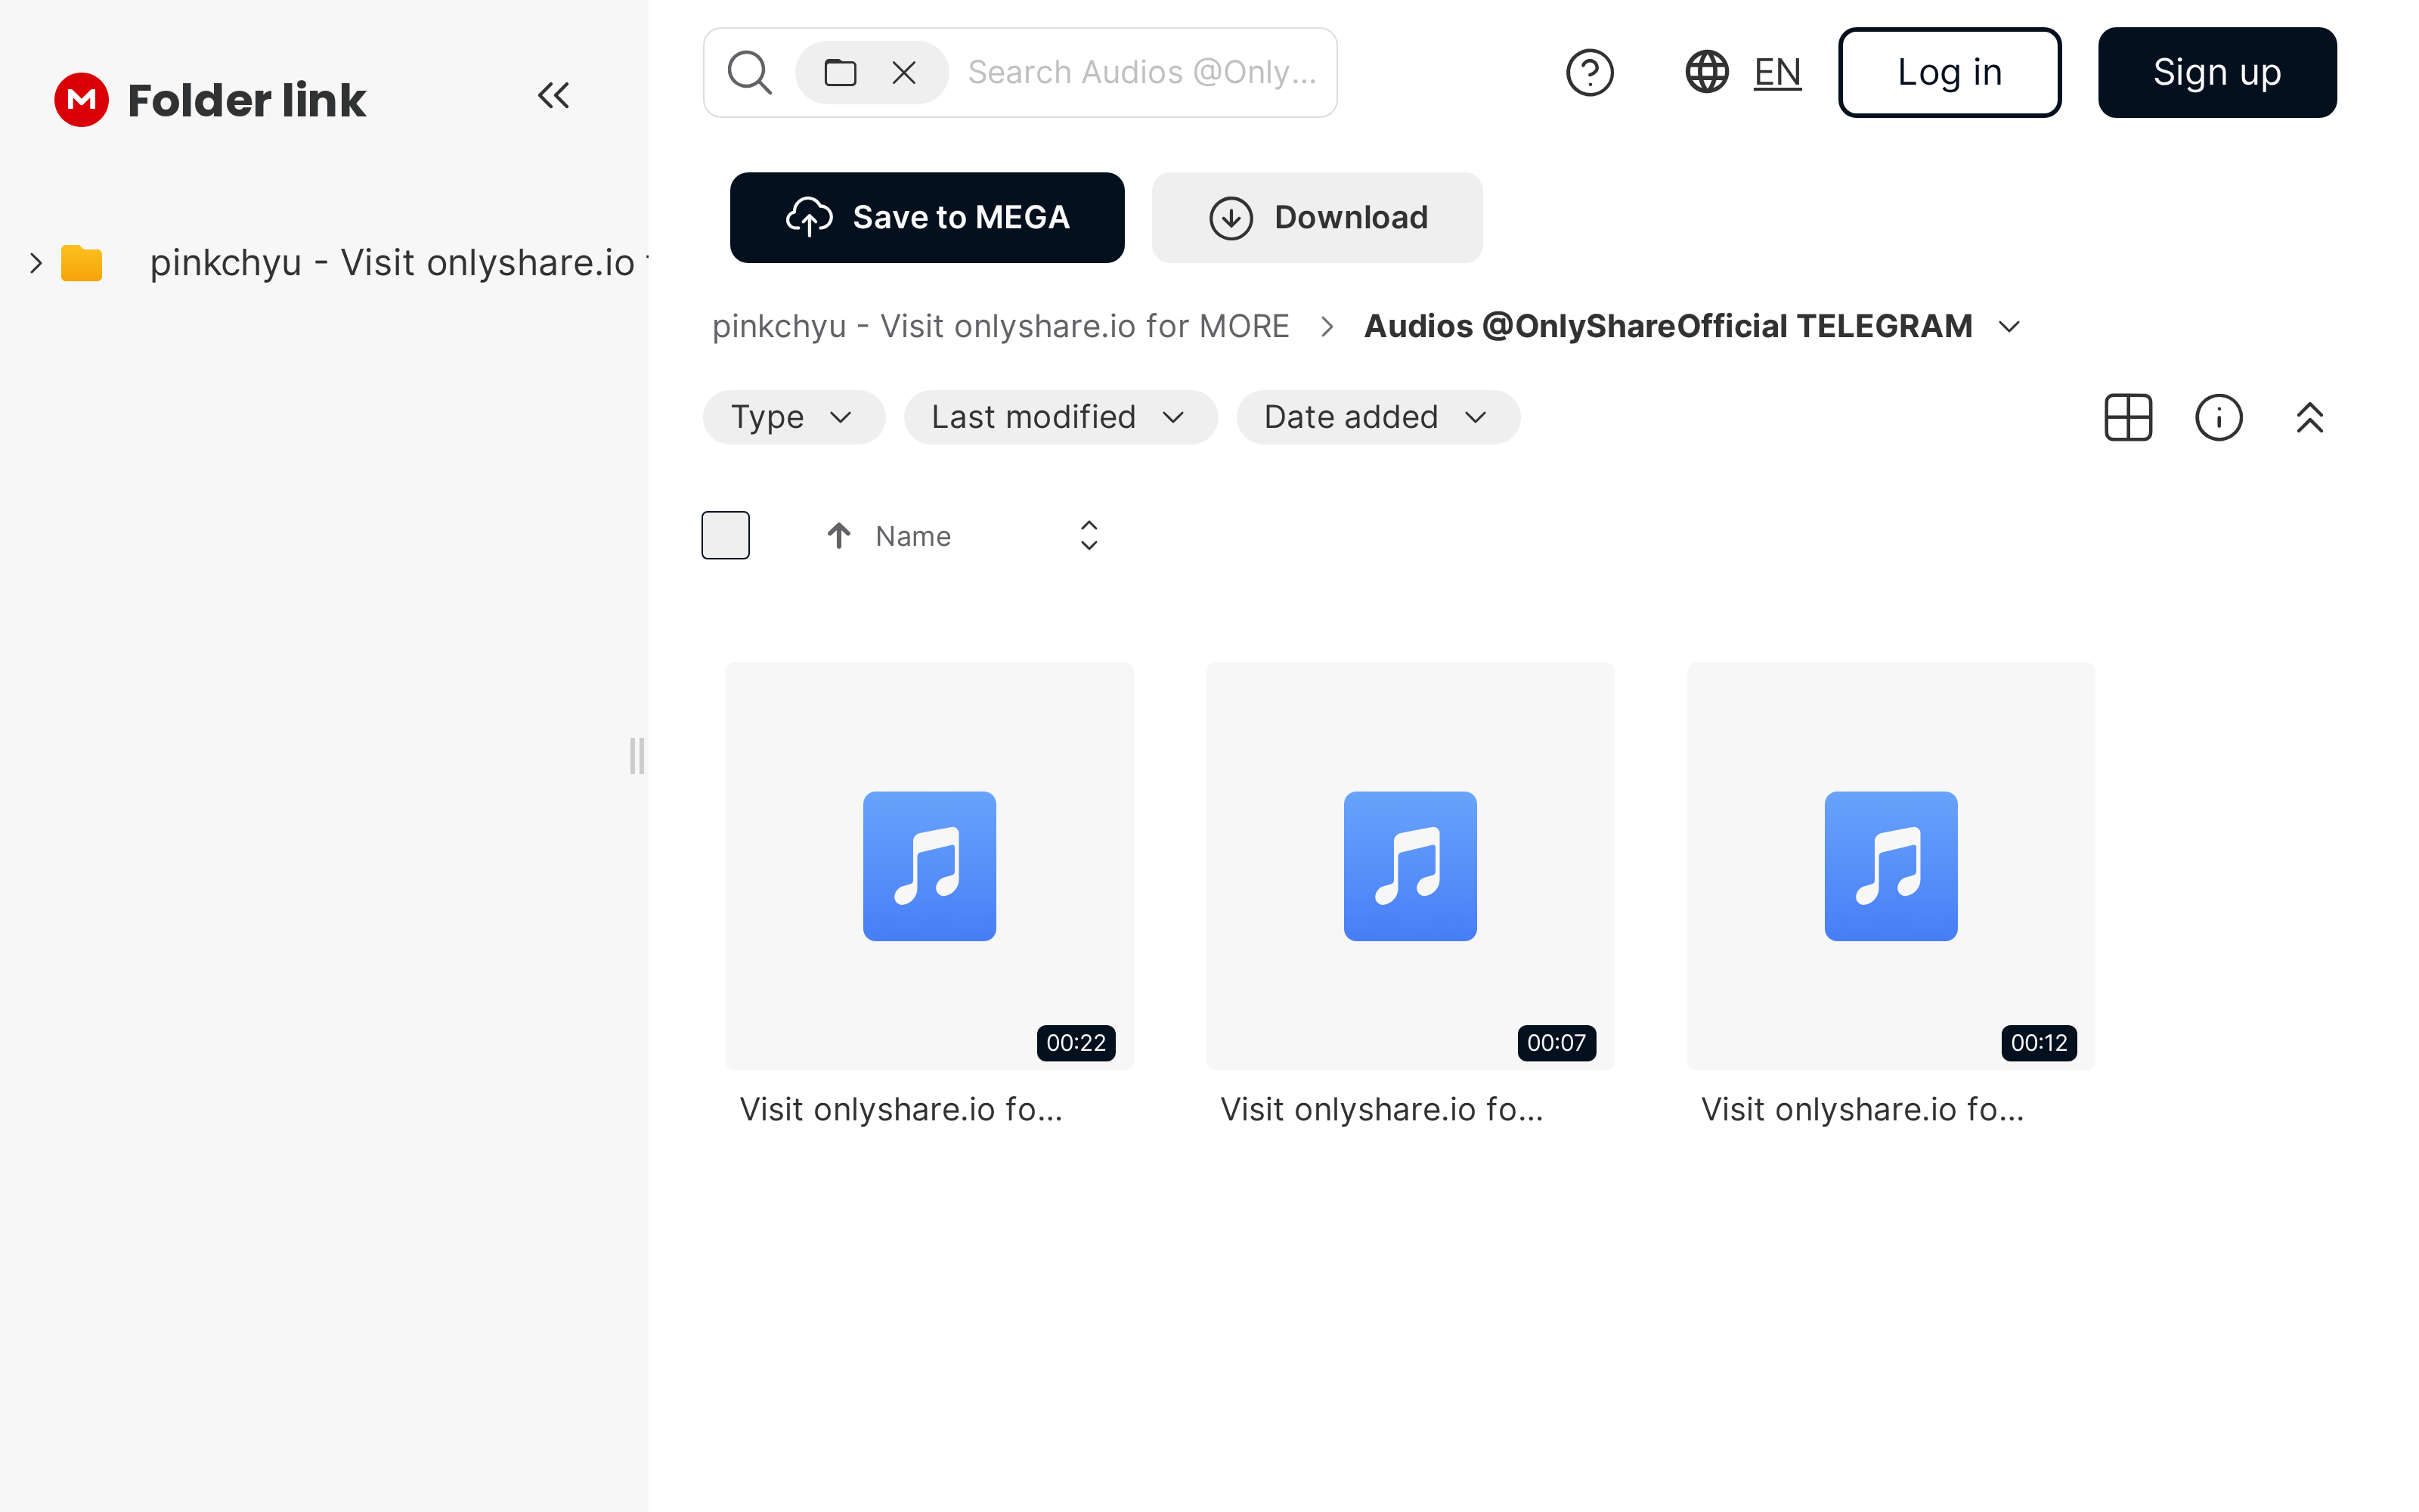Open the Last modified filter dropdown
The width and height of the screenshot is (2419, 1512).
coord(1061,417)
